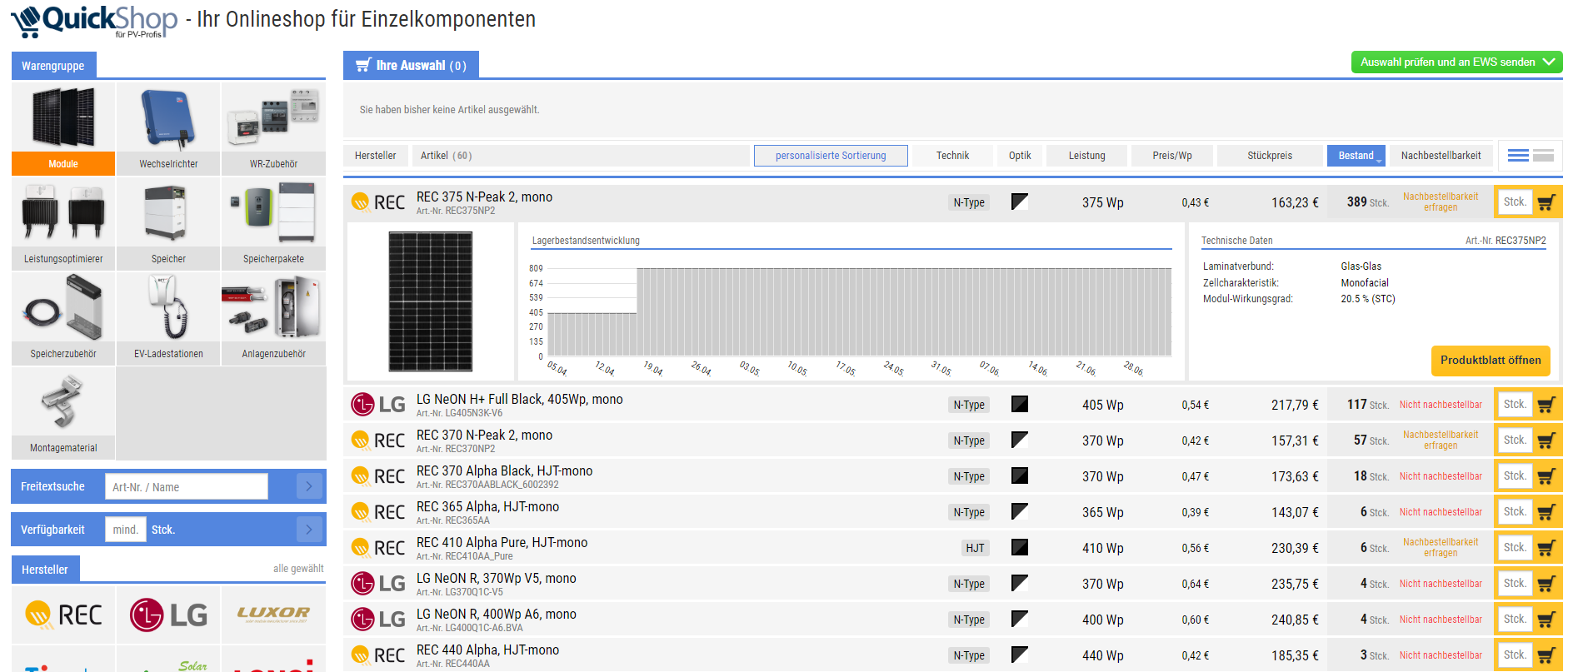1578x672 pixels.
Task: Filter by LG manufacturer logo
Action: (x=168, y=615)
